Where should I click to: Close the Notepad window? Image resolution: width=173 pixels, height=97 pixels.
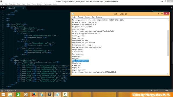pyautogui.click(x=167, y=13)
